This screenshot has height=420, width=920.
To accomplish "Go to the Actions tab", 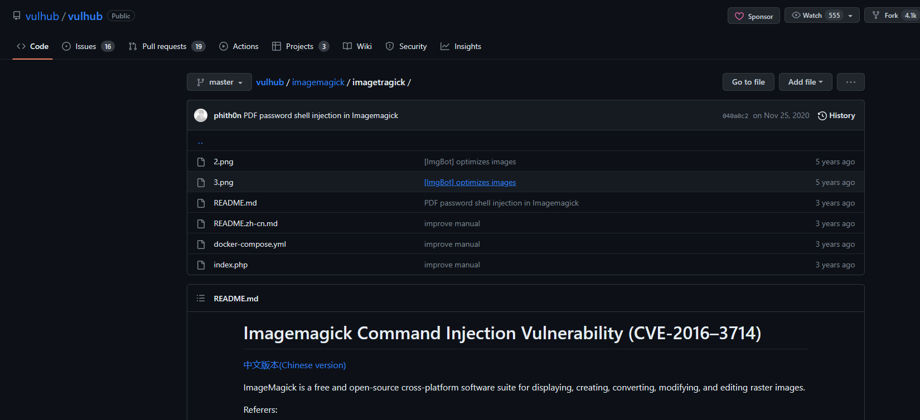I will coord(239,46).
